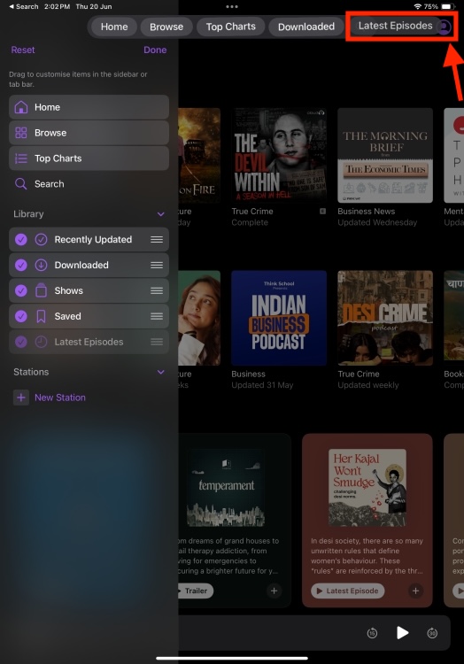Image resolution: width=464 pixels, height=664 pixels.
Task: Open the account profile icon
Action: click(444, 27)
